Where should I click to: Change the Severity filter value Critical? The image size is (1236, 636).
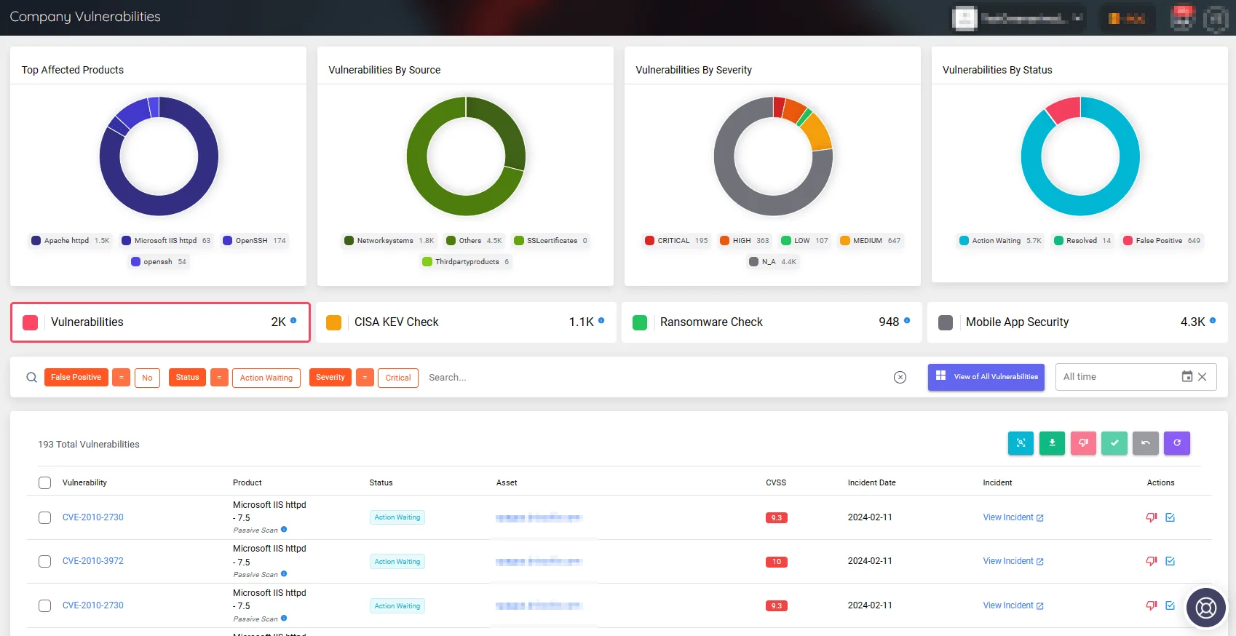pyautogui.click(x=398, y=378)
